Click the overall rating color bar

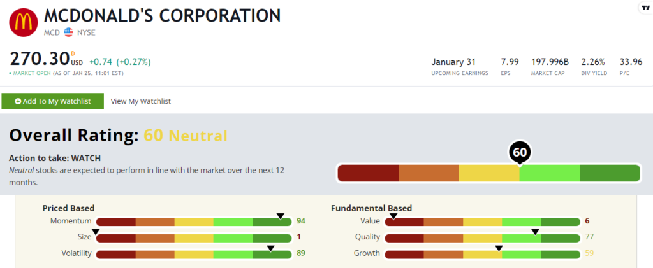point(488,173)
